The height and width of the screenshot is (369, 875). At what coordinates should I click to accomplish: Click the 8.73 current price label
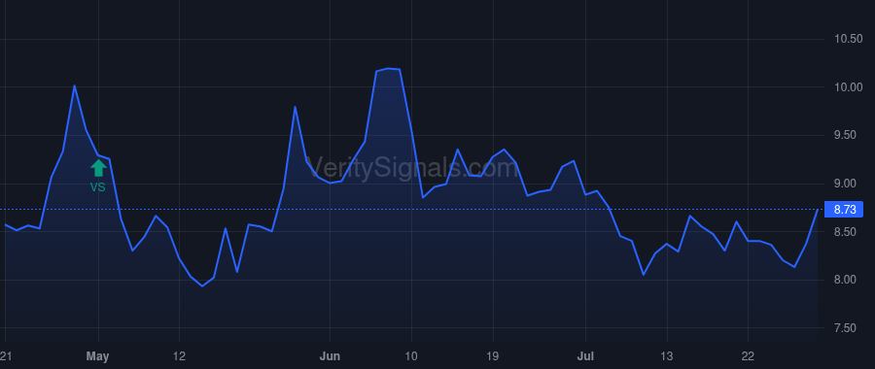tap(845, 210)
